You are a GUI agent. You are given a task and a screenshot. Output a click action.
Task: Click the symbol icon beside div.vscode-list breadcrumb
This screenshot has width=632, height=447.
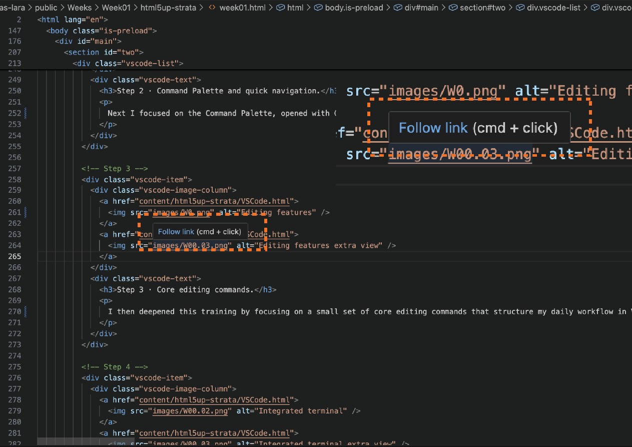coord(520,8)
